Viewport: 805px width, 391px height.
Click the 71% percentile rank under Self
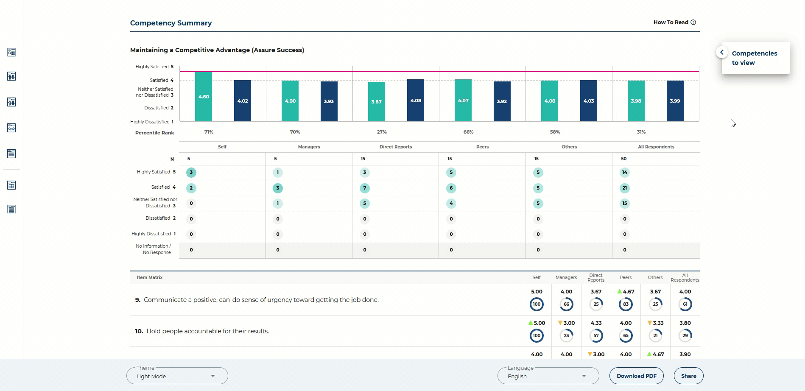[209, 132]
